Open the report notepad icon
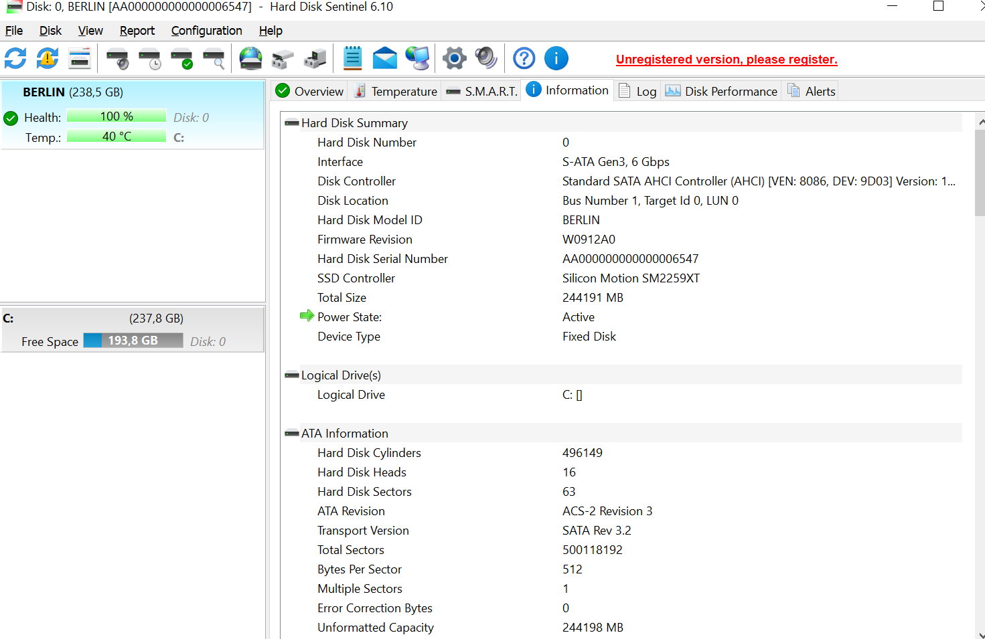Viewport: 985px width, 639px height. (352, 58)
